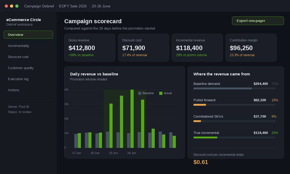
Task: Click the '71%' baseline demand percentage
Action: 275,84
